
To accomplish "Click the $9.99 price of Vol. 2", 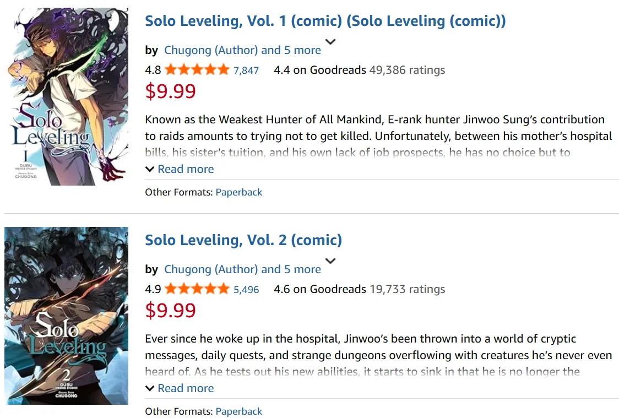I will (x=170, y=310).
